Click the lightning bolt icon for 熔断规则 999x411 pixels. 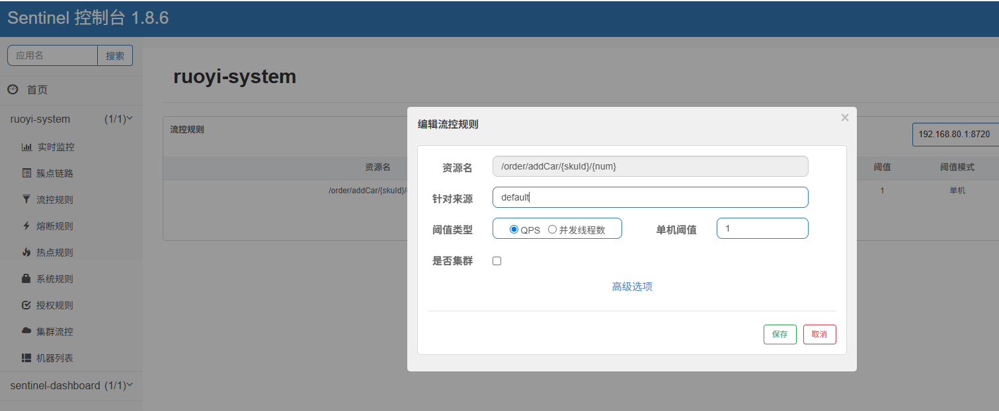[x=26, y=226]
